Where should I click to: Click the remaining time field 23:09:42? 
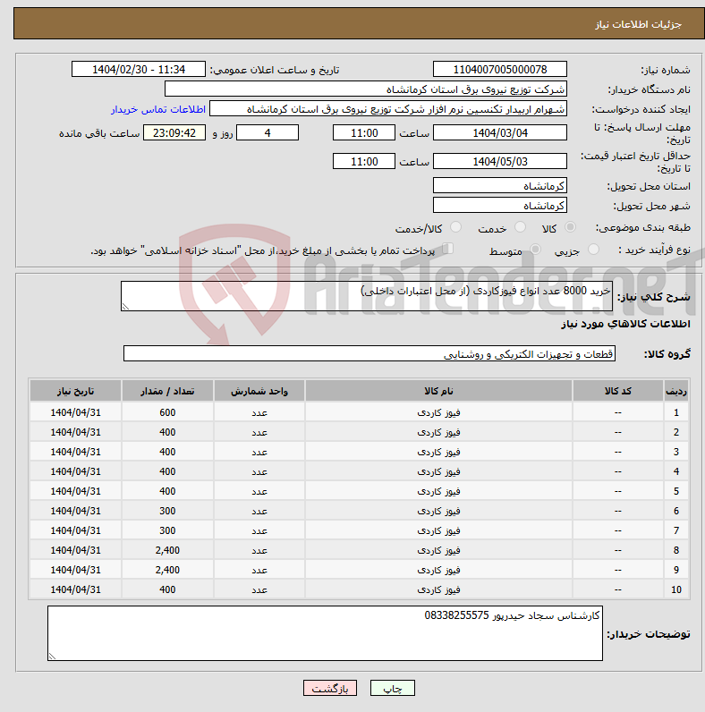pos(174,132)
